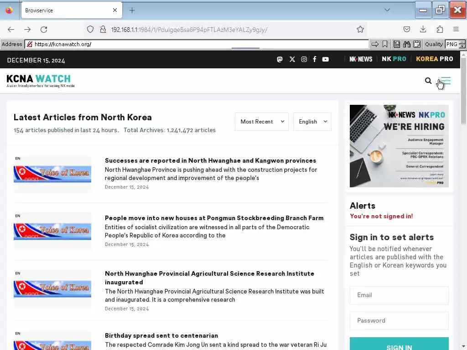Go back with Firefox back arrow

(x=11, y=30)
